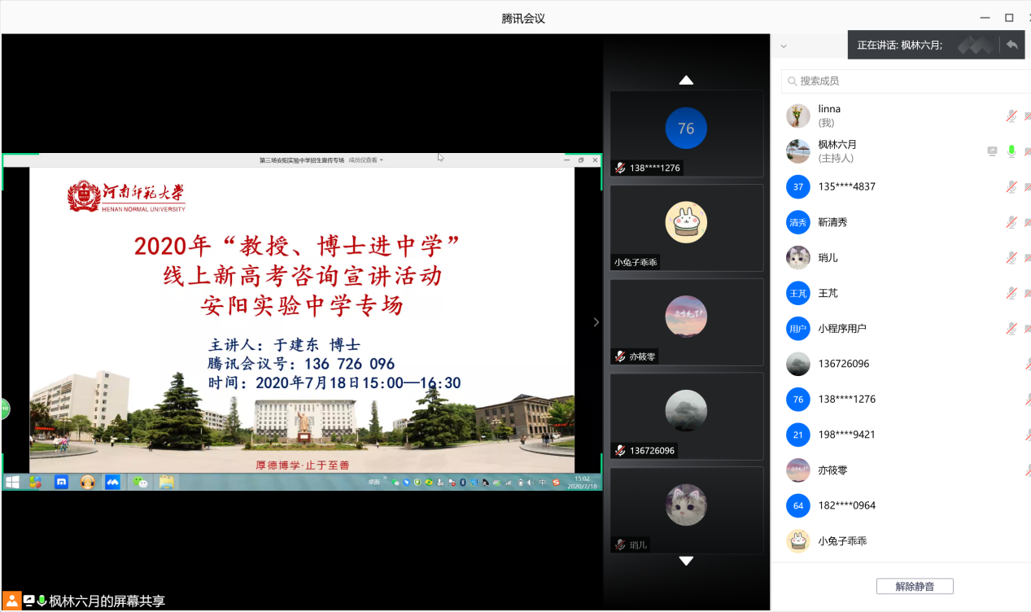Viewport: 1031px width, 612px height.
Task: Expand the green handle on left edge
Action: pyautogui.click(x=4, y=409)
